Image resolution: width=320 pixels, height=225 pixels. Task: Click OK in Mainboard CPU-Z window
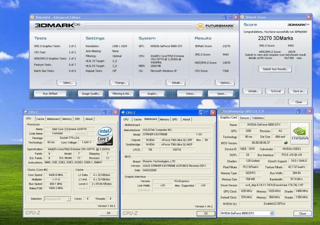(x=206, y=213)
